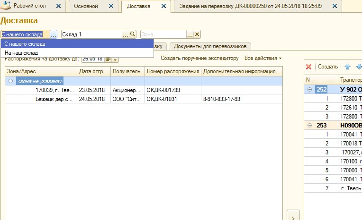This screenshot has height=220, width=362.
Task: Click the Рабочий стол desktop icon
Action: click(x=6, y=6)
